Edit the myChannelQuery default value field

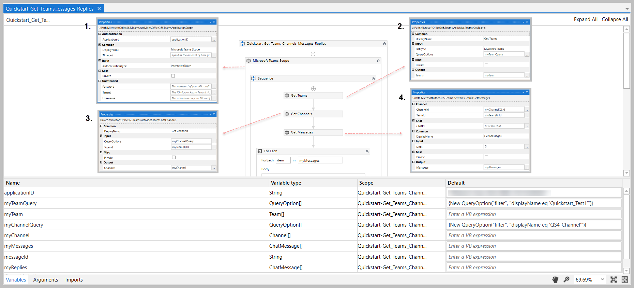[534, 225]
